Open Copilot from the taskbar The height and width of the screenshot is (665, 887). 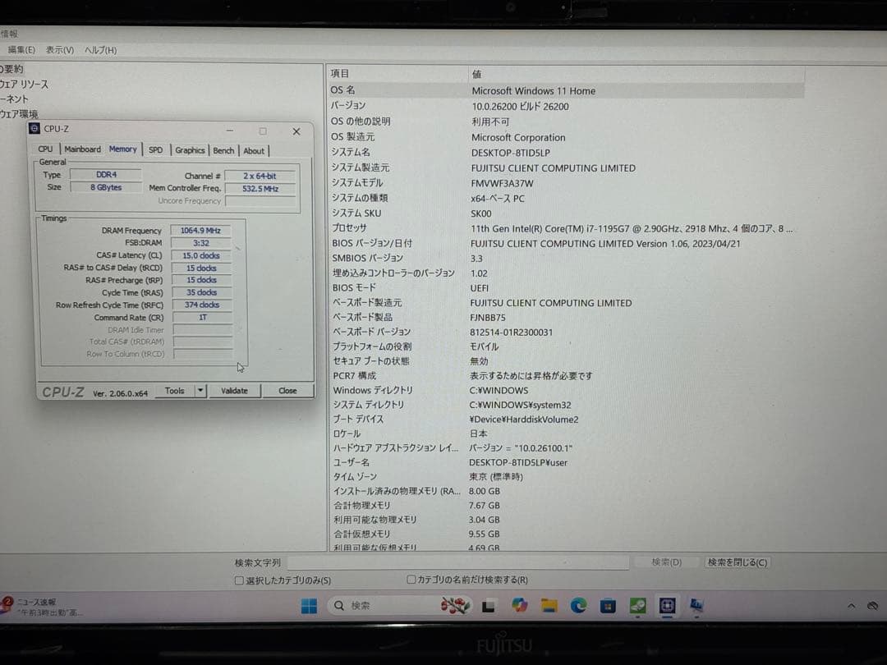(x=520, y=606)
